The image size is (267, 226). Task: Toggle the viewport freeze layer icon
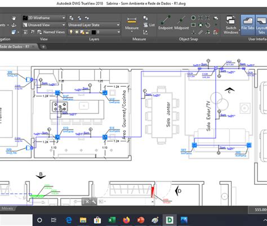pos(82,32)
